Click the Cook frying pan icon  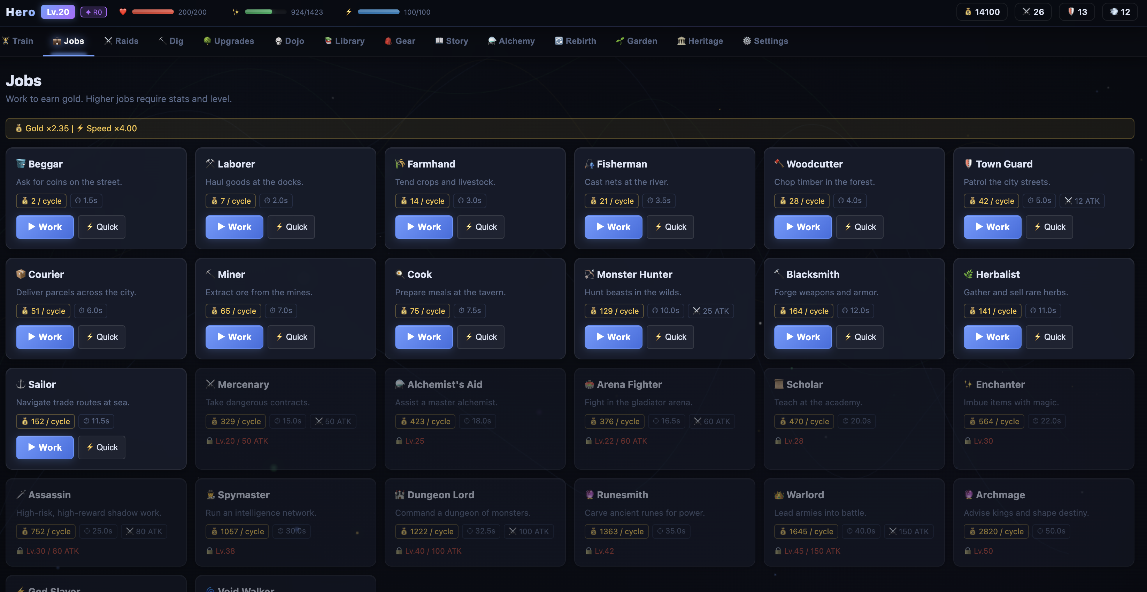400,274
